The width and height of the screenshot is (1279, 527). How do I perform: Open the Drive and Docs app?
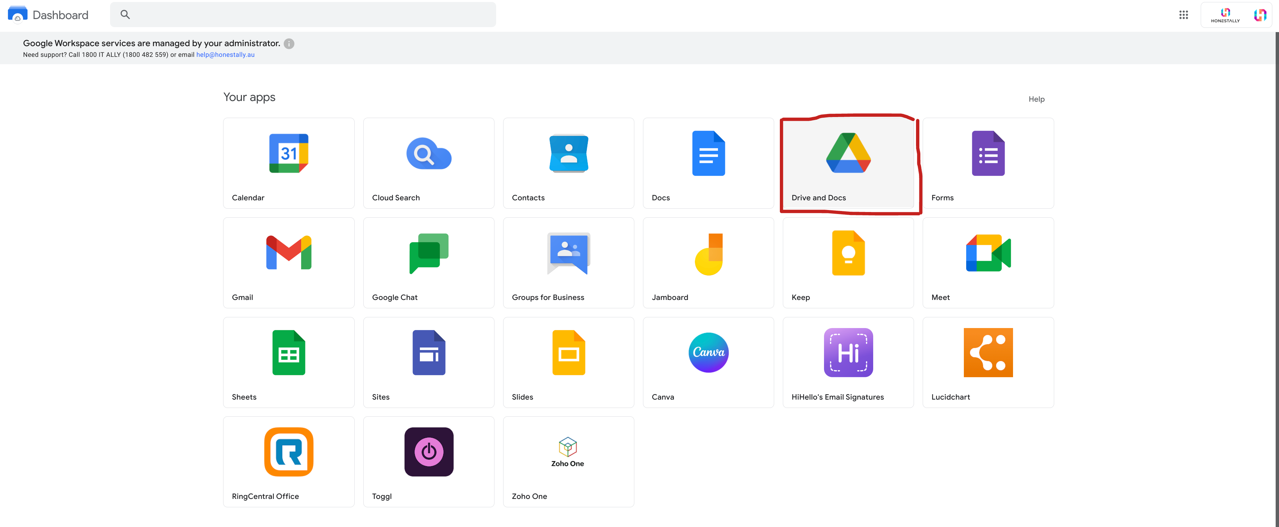(848, 153)
